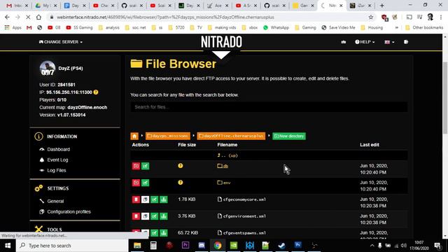Expand the Change Server dropdown

point(61,42)
